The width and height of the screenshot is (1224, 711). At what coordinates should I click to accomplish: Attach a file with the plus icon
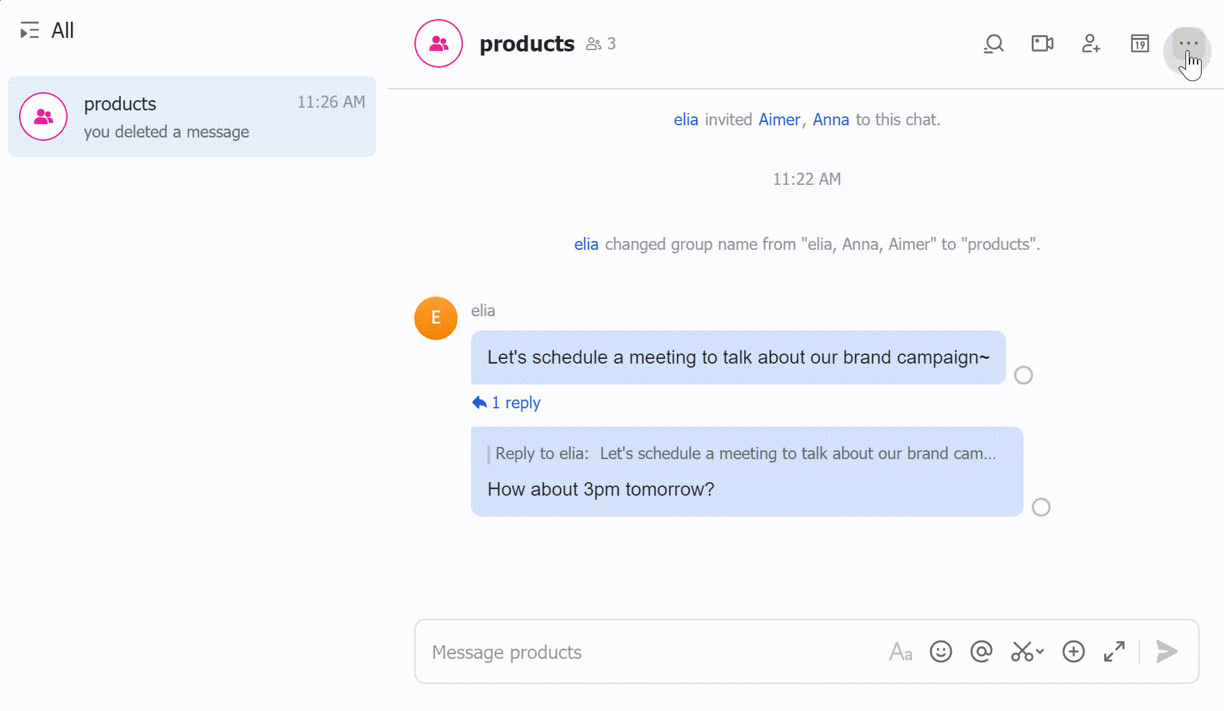point(1072,652)
